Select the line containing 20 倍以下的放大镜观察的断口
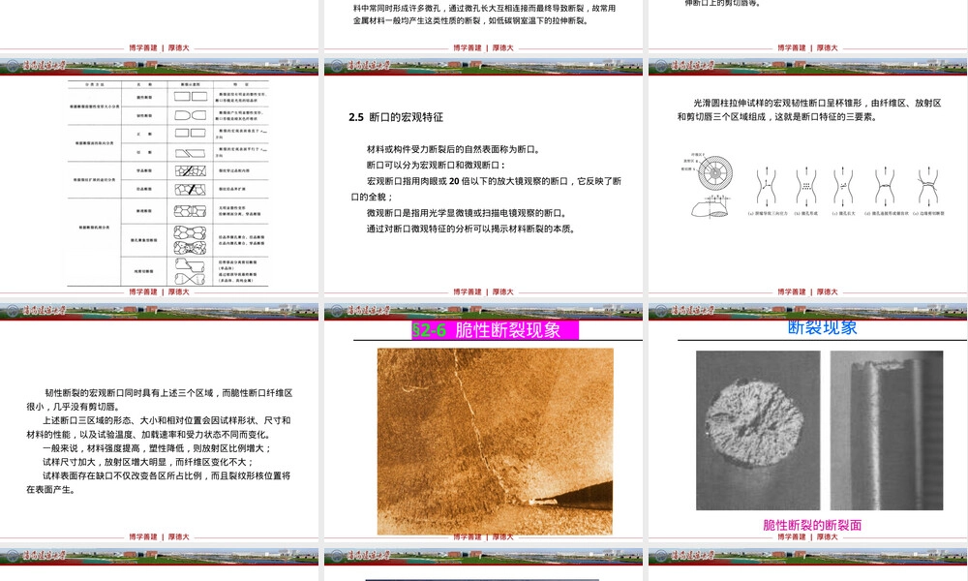Image resolution: width=968 pixels, height=581 pixels. click(x=494, y=181)
